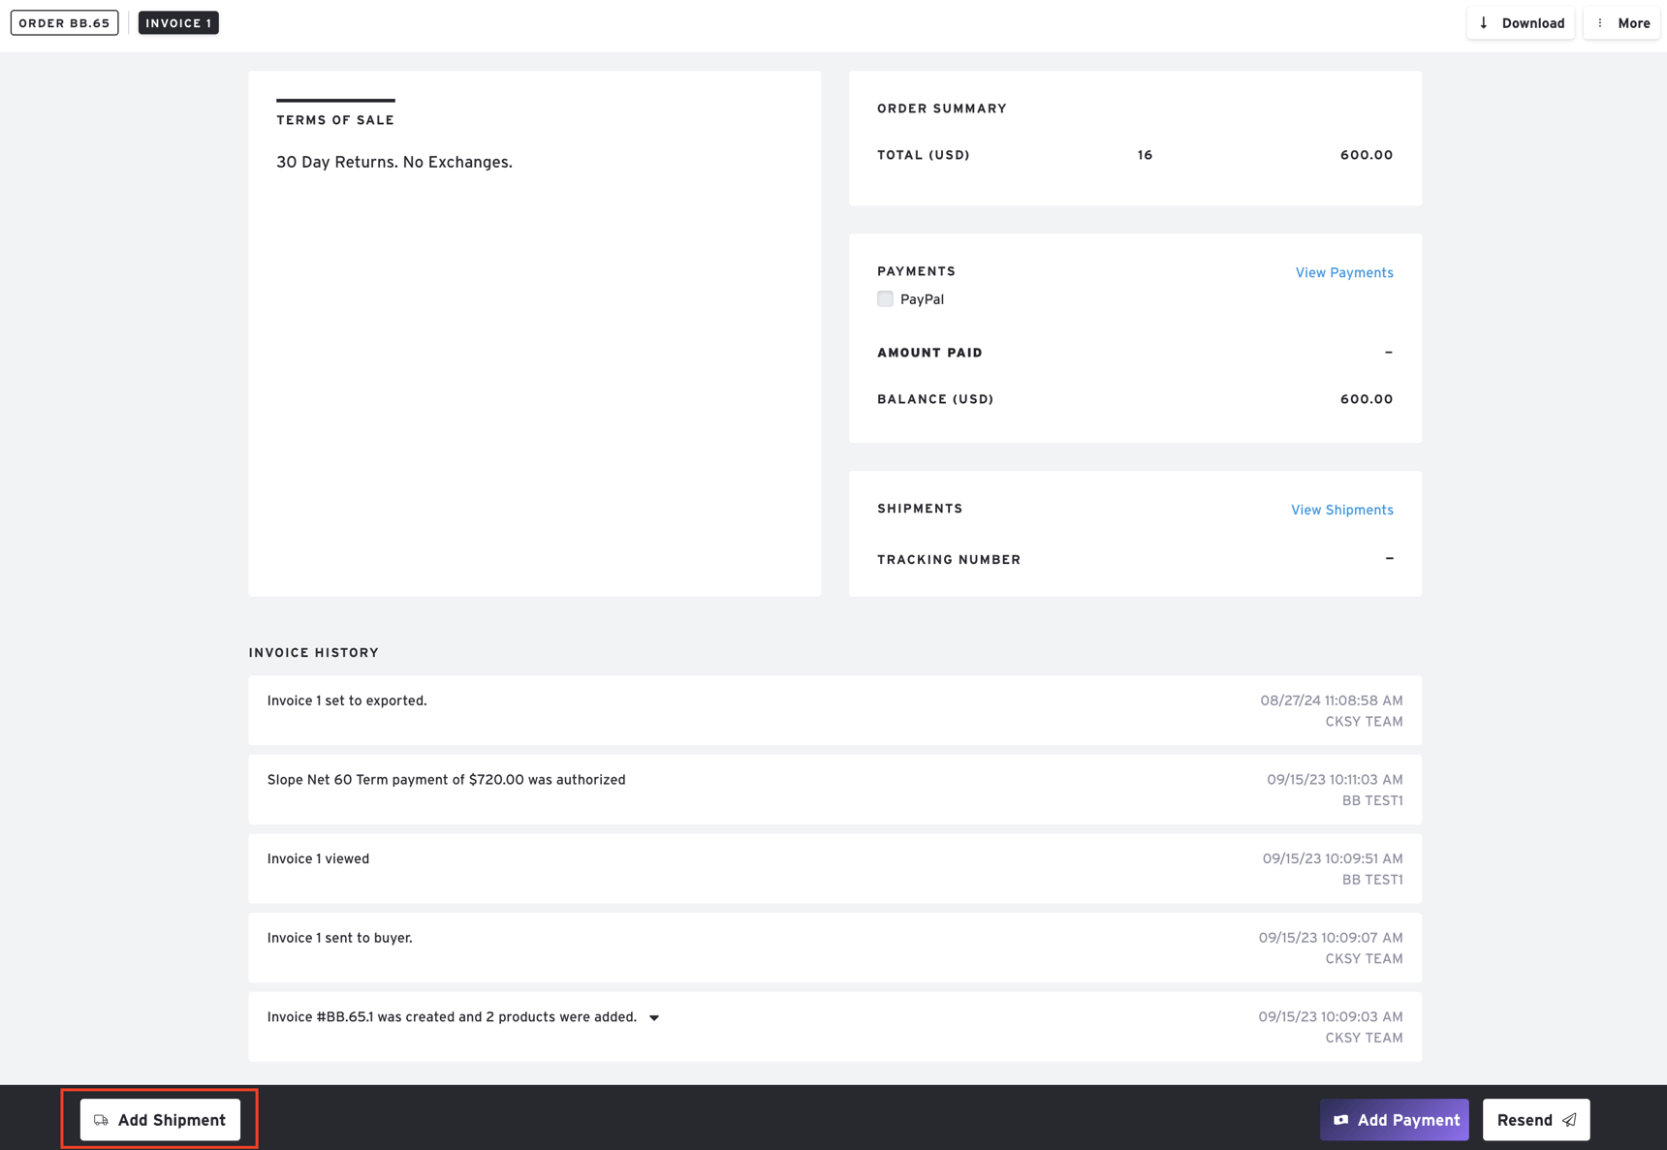This screenshot has width=1667, height=1150.
Task: Check the PayPal payment checkbox
Action: 885,298
